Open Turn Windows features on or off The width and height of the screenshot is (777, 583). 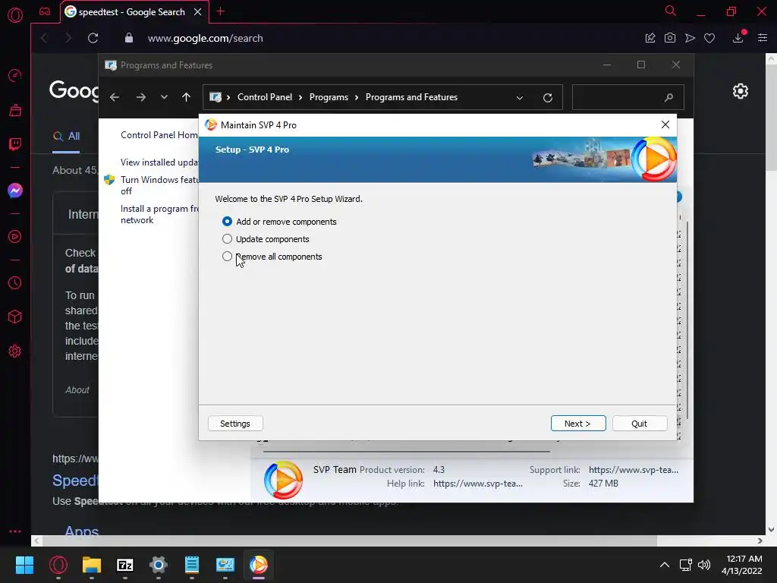click(x=159, y=185)
